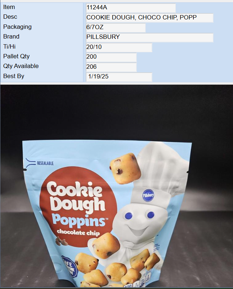This screenshot has width=233, height=289.
Task: Click the Item label
Action: pos(9,7)
